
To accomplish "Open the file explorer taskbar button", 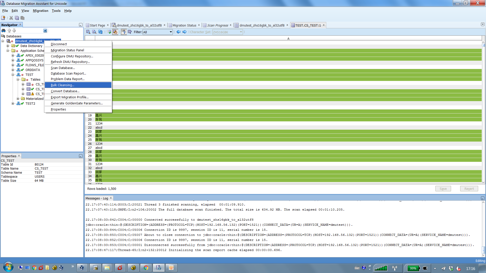I will pyautogui.click(x=107, y=268).
